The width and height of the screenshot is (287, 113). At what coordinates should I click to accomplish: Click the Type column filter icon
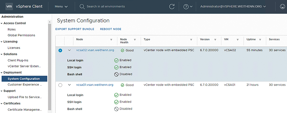click(191, 39)
